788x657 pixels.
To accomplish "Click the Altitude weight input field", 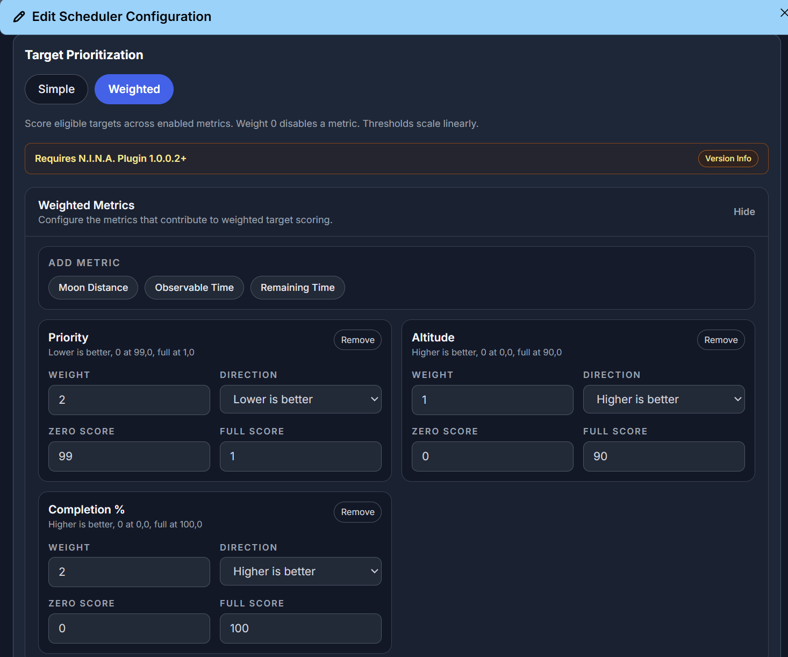I will (492, 400).
